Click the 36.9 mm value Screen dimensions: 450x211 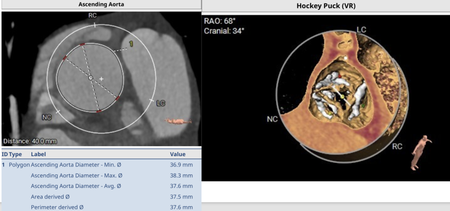(181, 165)
